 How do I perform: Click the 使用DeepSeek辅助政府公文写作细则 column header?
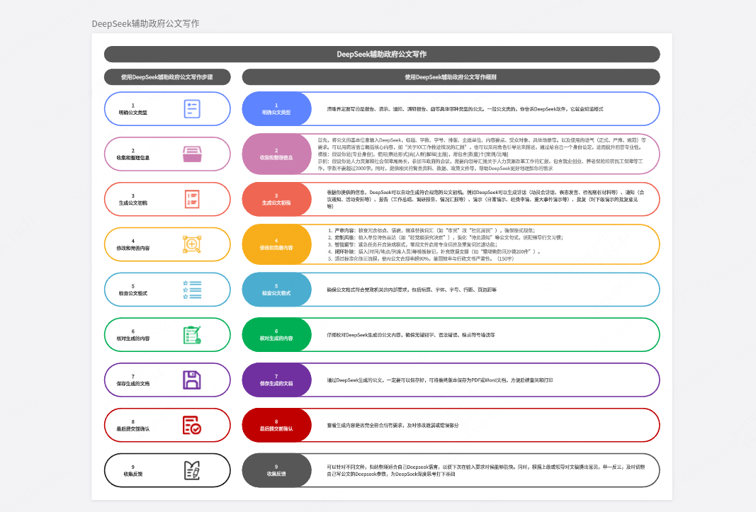point(451,77)
